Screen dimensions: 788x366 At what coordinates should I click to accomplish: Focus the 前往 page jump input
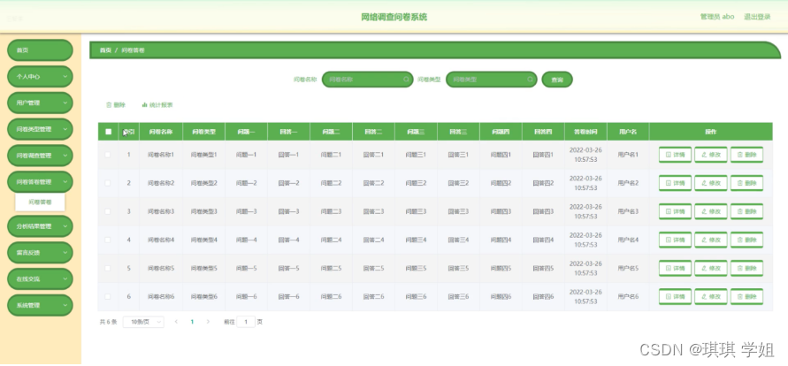[x=246, y=322]
